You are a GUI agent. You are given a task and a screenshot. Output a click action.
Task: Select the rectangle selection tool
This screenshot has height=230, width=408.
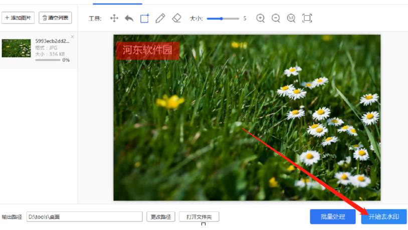144,18
